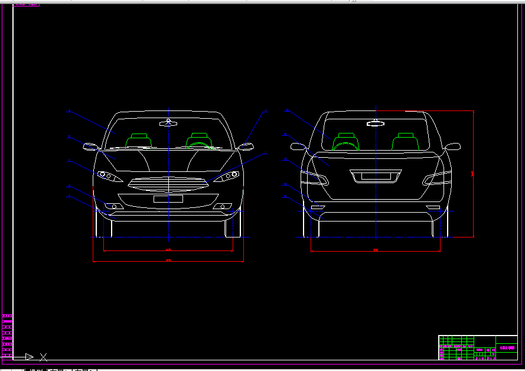Select the rear view right taillight
The height and width of the screenshot is (371, 525).
[x=437, y=178]
